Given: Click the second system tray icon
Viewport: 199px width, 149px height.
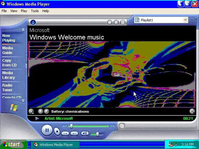Looking at the screenshot, I should pos(176,144).
